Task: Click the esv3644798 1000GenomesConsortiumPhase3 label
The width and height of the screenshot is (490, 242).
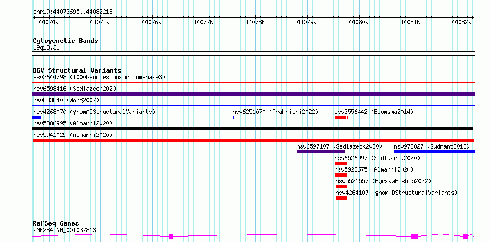Action: pyautogui.click(x=99, y=77)
